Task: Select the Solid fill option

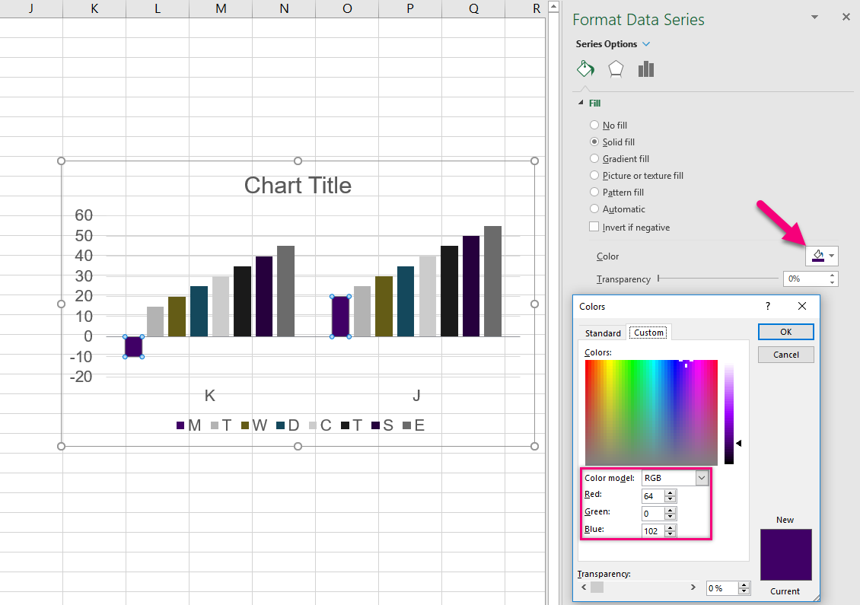Action: tap(594, 142)
